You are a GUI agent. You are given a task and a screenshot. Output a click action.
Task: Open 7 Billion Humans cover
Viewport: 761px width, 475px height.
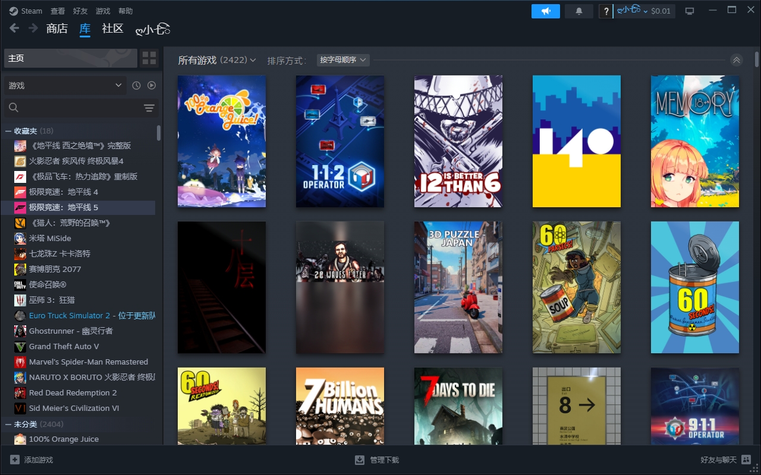click(340, 406)
